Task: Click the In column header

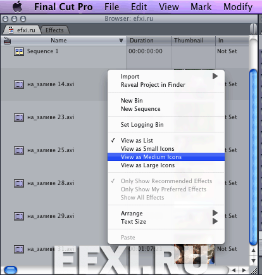Action: point(232,41)
